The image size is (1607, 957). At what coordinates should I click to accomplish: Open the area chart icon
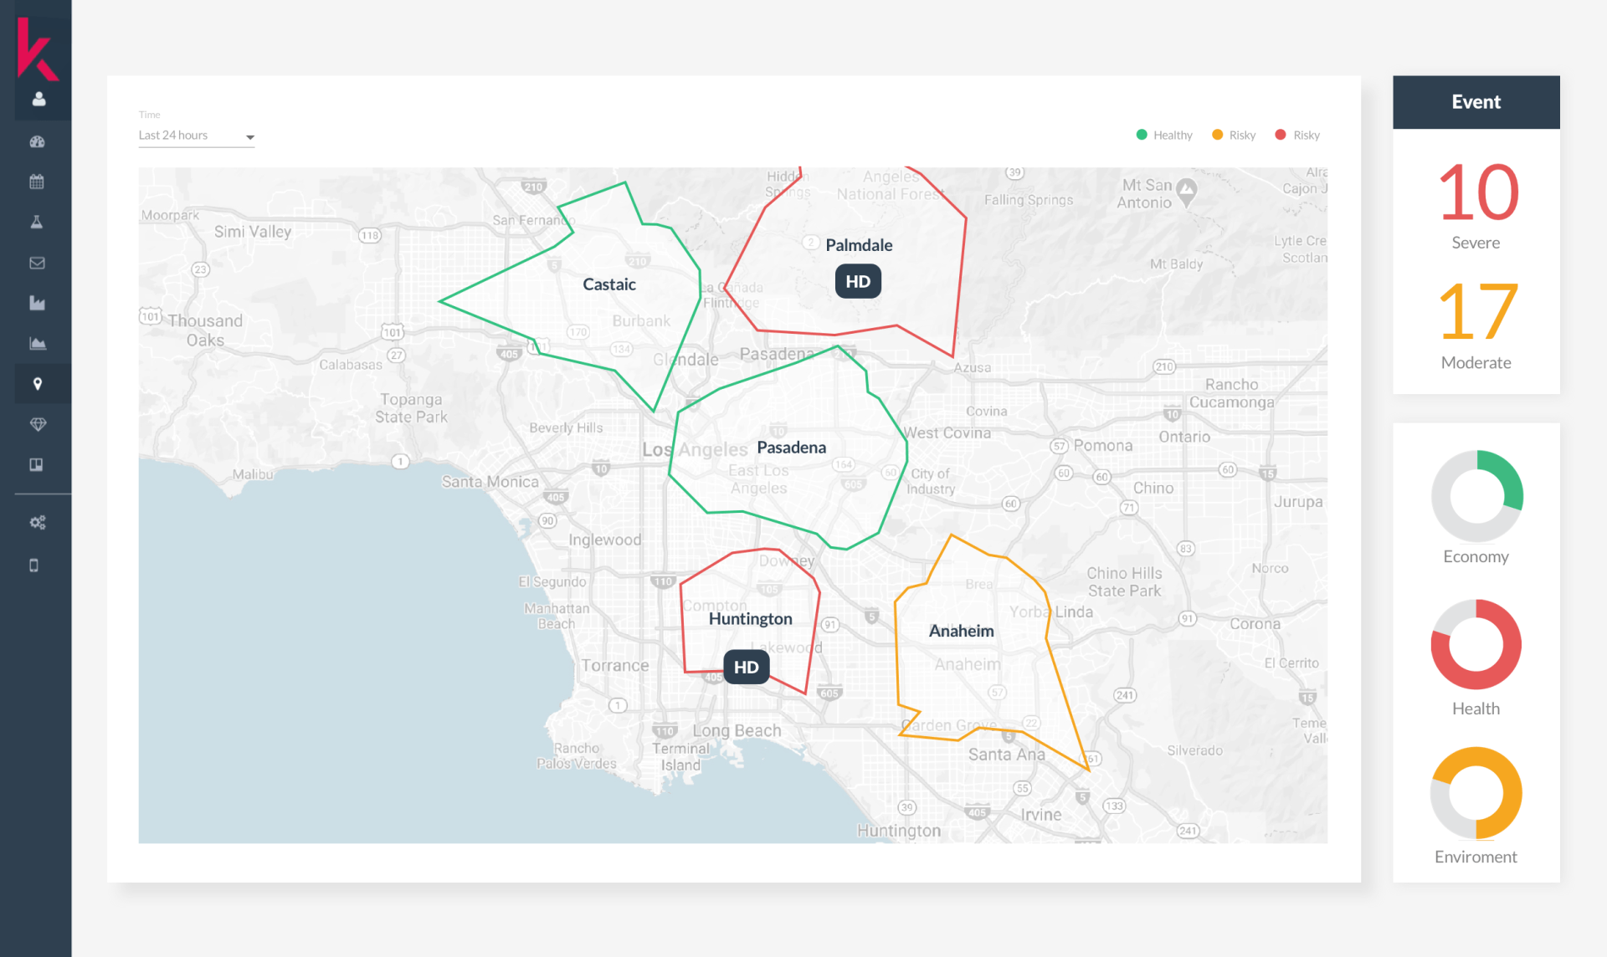pos(37,343)
